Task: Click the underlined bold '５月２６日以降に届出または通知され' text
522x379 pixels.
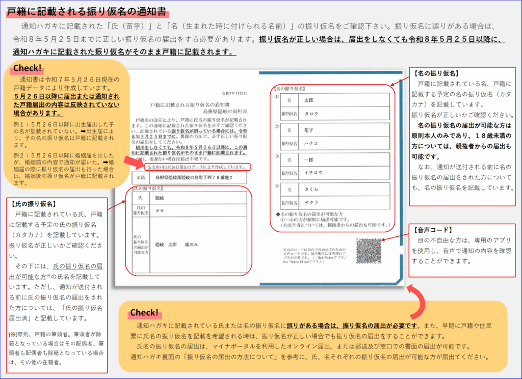Action: (x=67, y=96)
